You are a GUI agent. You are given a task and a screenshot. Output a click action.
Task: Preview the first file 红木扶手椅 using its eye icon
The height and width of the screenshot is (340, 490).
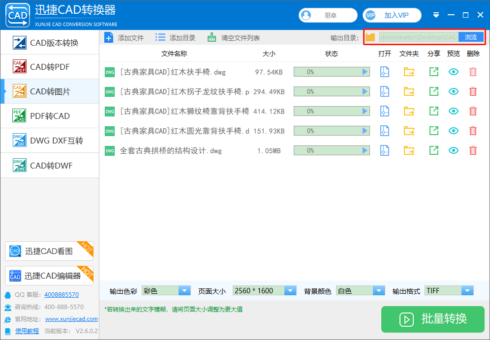(453, 72)
